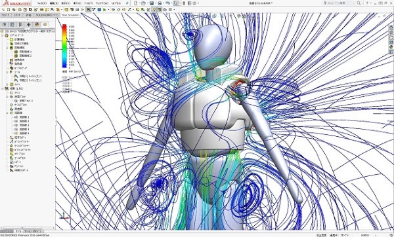Collapse the input data node in tree
The image size is (394, 237).
click(3, 35)
